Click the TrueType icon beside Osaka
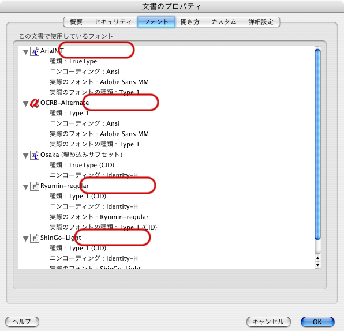 [35, 155]
